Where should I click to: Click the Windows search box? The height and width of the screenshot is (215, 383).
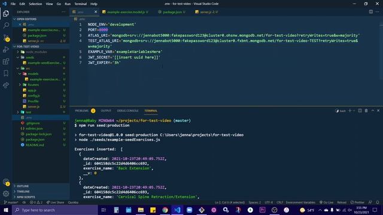[x=55, y=210]
